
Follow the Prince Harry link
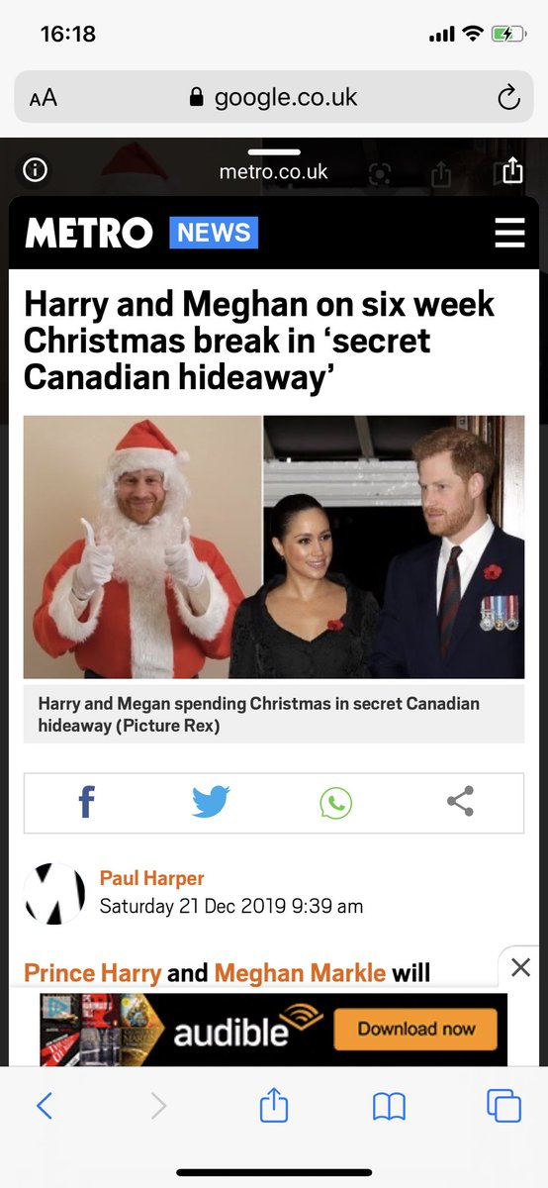(x=92, y=973)
